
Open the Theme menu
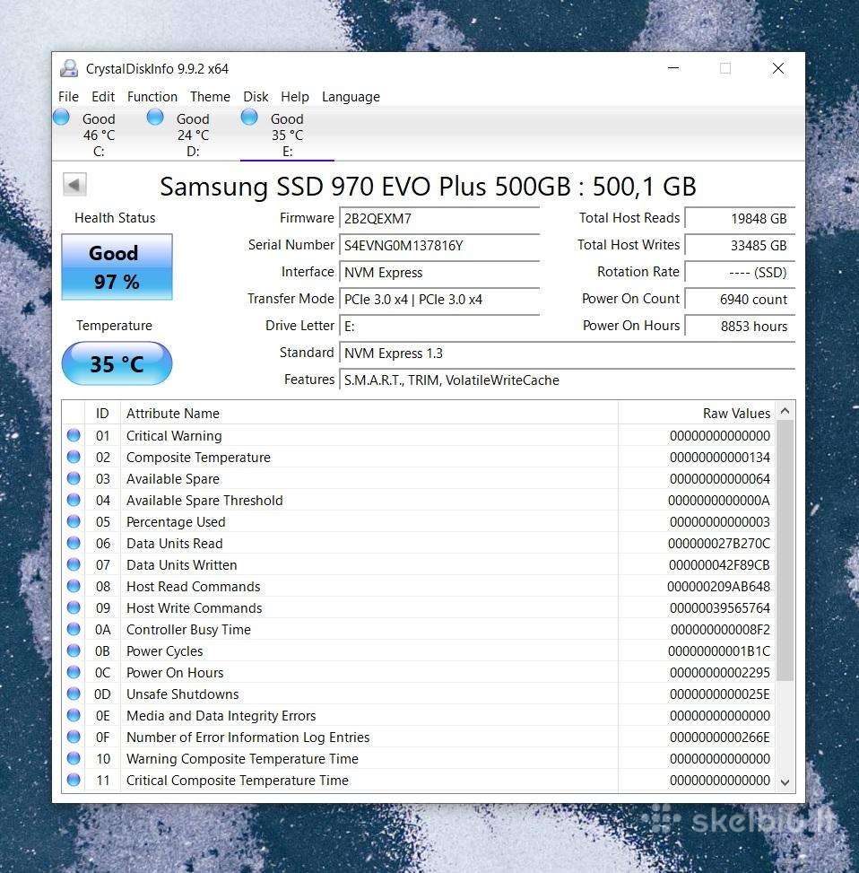pyautogui.click(x=210, y=97)
